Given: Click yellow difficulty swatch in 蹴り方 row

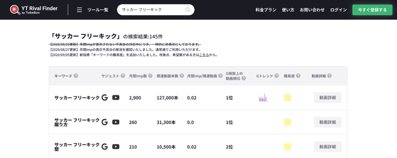Looking at the screenshot, I should (288, 122).
